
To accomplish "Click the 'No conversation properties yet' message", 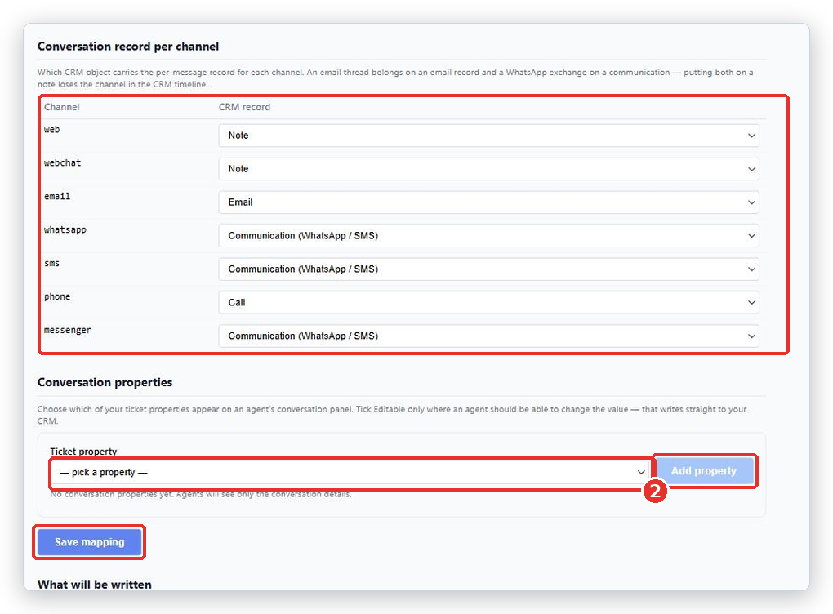I will tap(201, 494).
